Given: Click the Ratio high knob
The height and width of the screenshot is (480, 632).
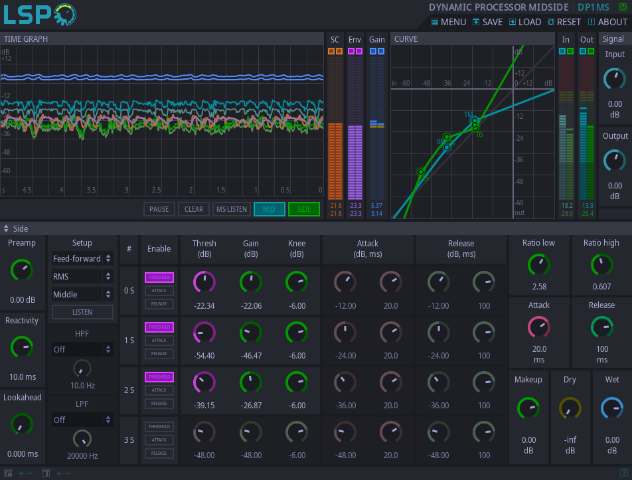Looking at the screenshot, I should click(x=601, y=265).
